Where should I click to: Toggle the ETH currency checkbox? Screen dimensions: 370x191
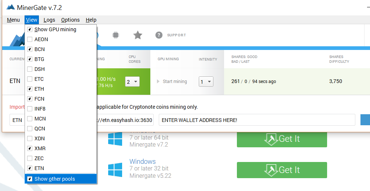(x=30, y=89)
